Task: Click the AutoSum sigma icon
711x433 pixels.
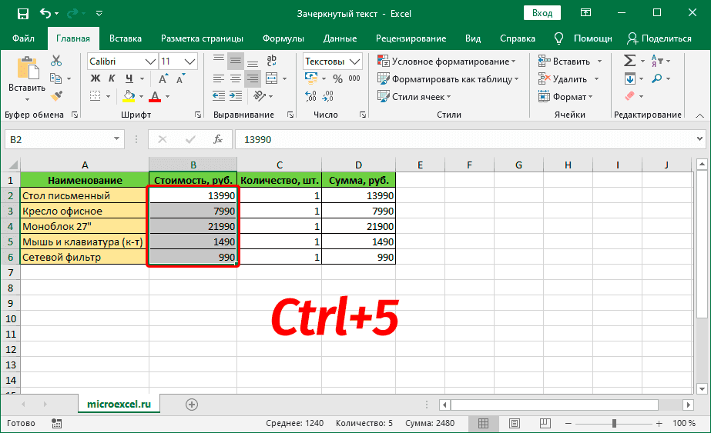Action: click(629, 61)
